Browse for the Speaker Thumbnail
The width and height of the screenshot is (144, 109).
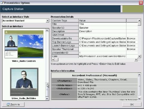(131, 49)
